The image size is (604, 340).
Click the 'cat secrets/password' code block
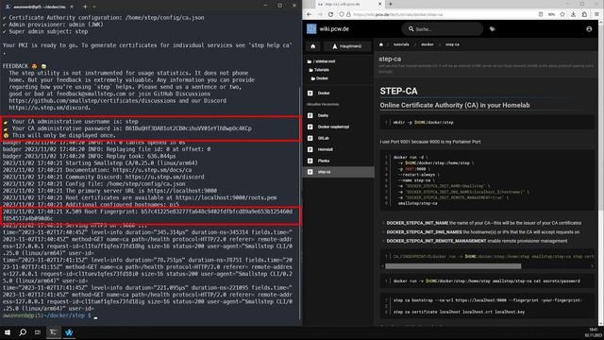coord(487,281)
